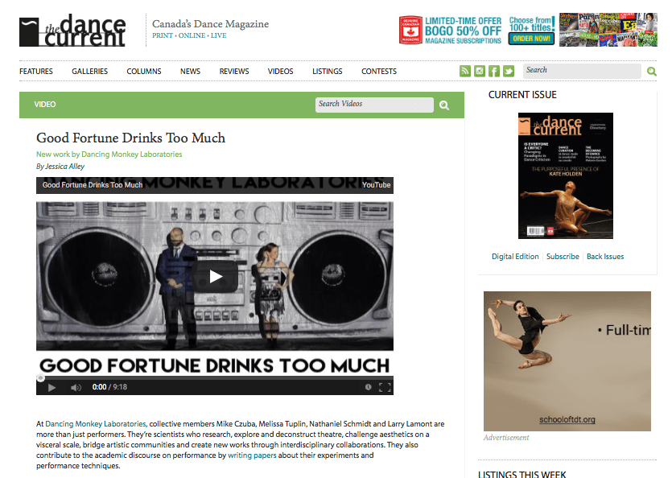Mute the video with the speaker icon
Image resolution: width=672 pixels, height=478 pixels.
click(x=76, y=388)
